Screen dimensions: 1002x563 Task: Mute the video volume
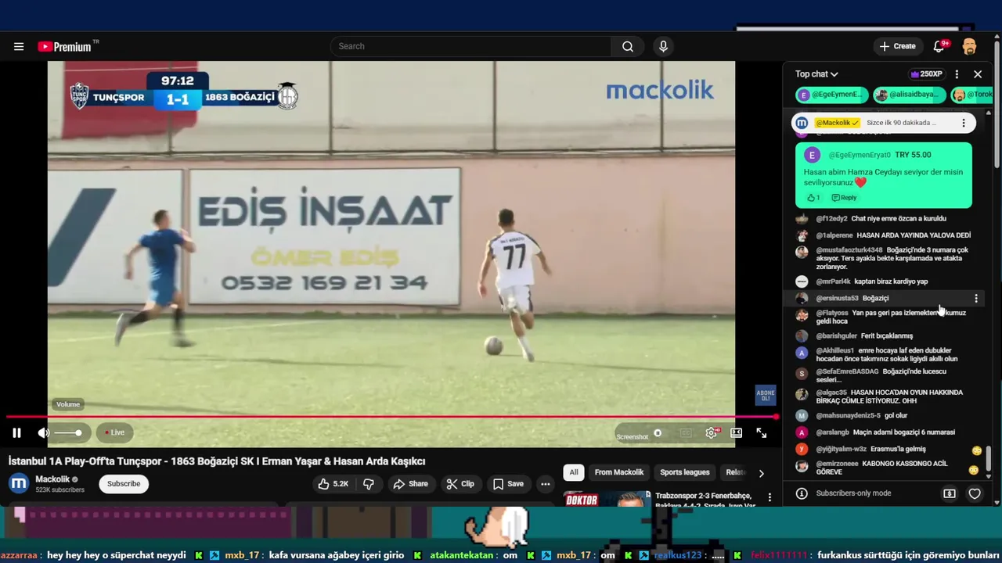(x=44, y=432)
